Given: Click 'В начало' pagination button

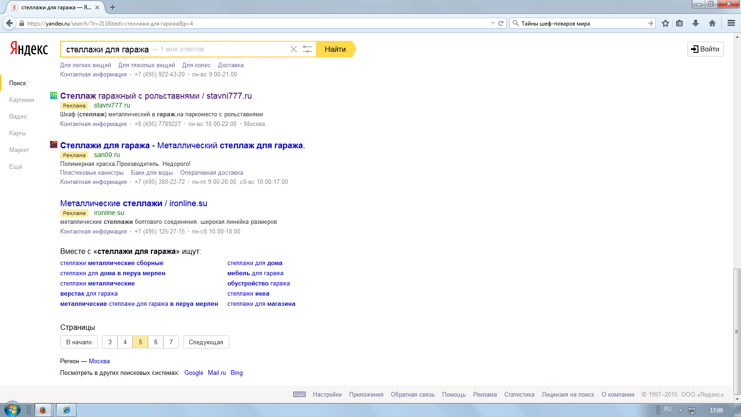Looking at the screenshot, I should tap(79, 342).
